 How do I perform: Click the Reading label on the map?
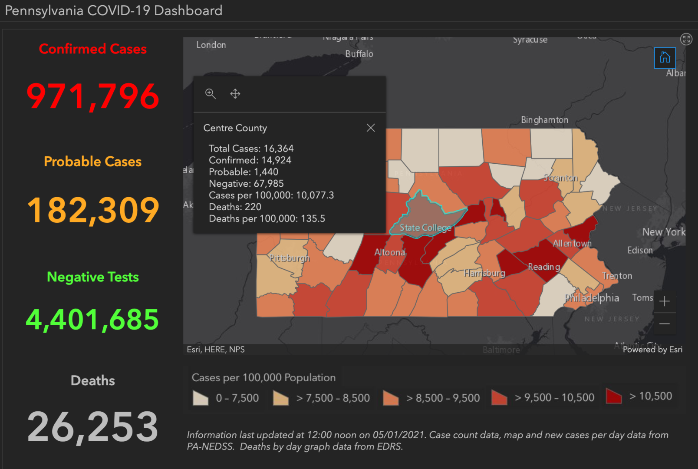point(544,267)
